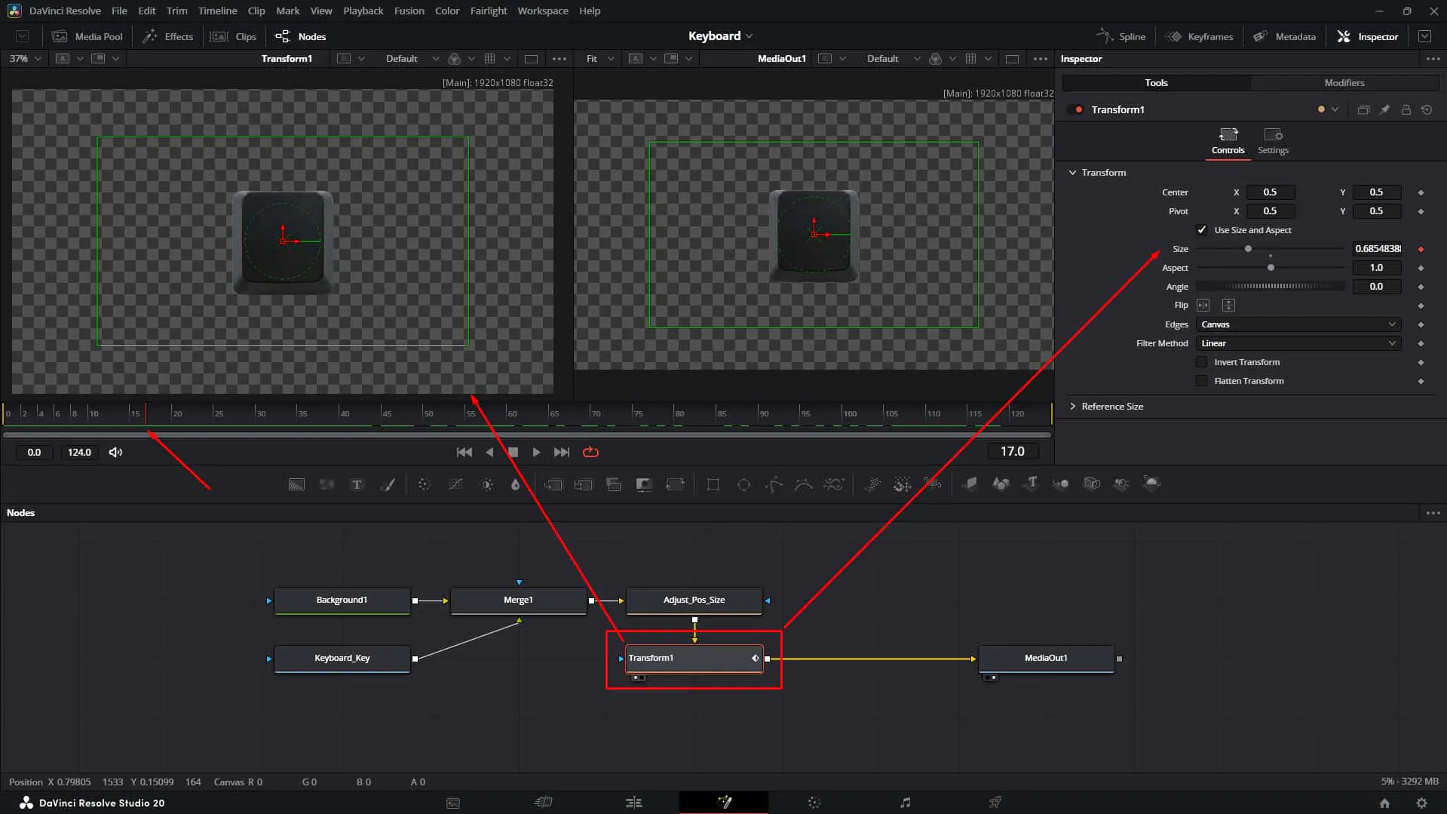This screenshot has width=1447, height=814.
Task: Adjust the Aspect slider
Action: 1270,268
